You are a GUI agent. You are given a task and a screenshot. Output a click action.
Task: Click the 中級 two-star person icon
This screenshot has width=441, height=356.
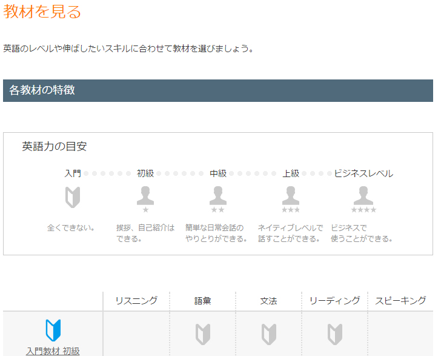coord(218,199)
